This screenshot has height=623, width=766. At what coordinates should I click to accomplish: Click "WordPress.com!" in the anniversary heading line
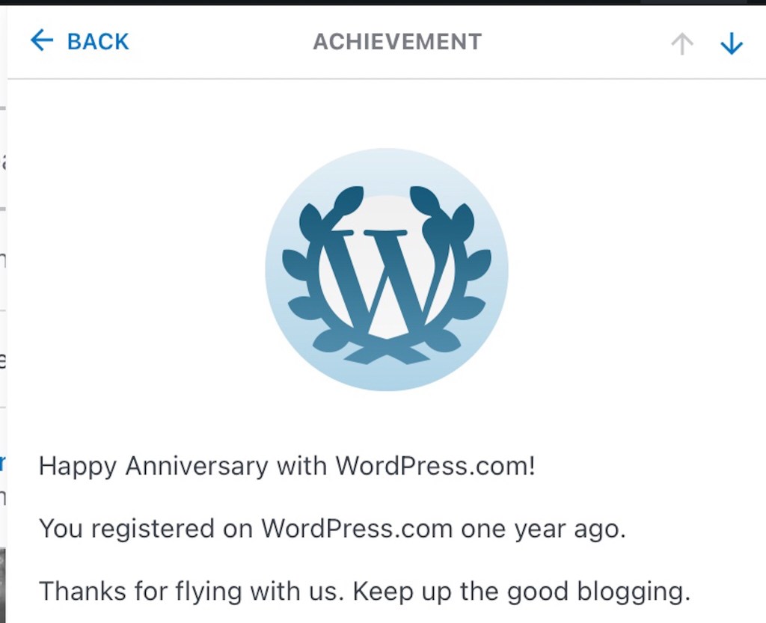pyautogui.click(x=435, y=467)
